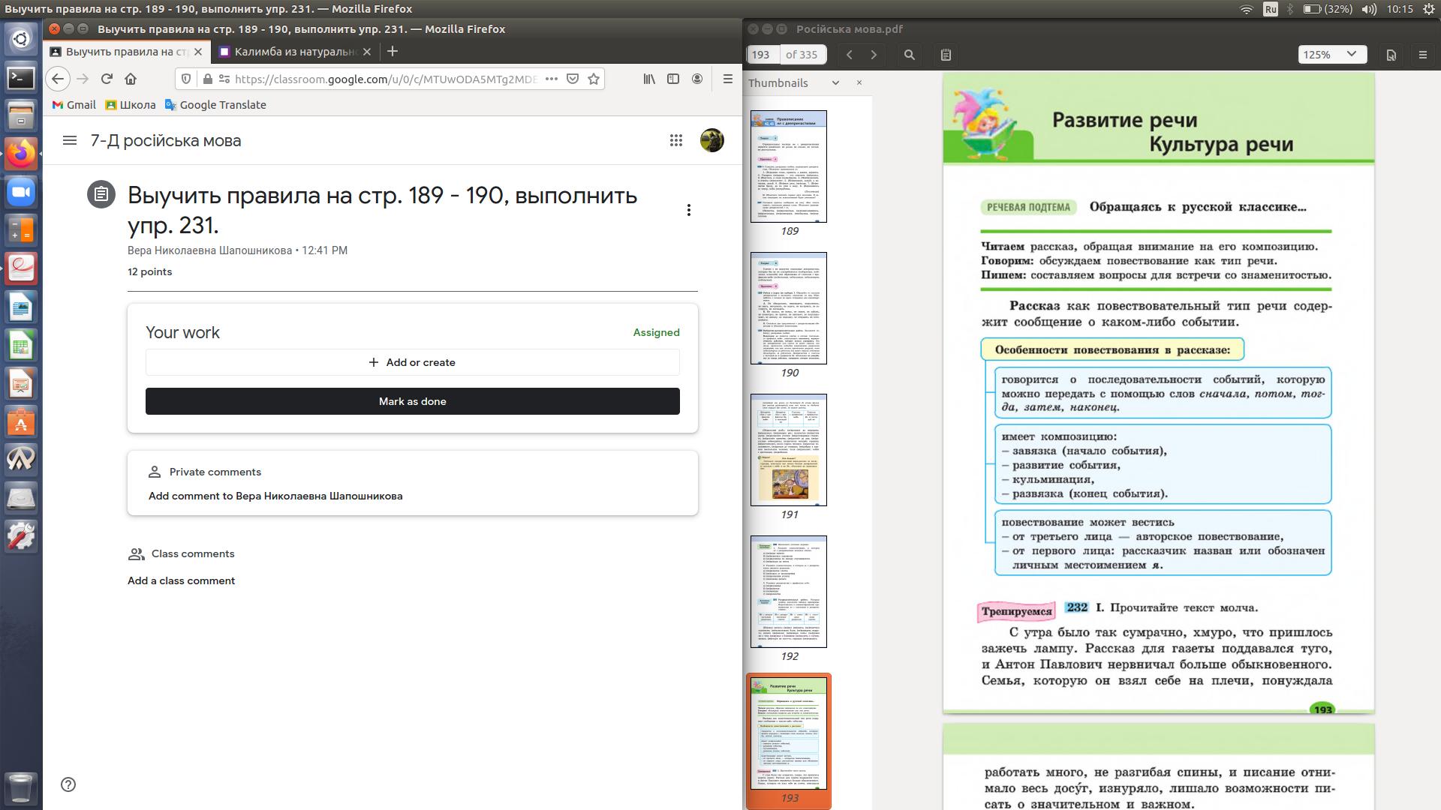
Task: Open Google apps grid menu
Action: (x=675, y=140)
